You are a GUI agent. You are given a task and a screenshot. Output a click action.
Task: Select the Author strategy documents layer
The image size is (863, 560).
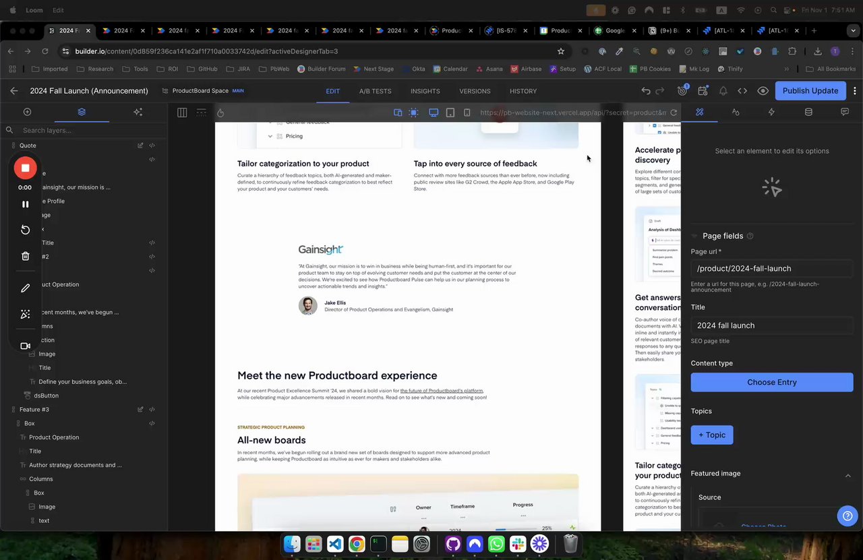(x=76, y=465)
